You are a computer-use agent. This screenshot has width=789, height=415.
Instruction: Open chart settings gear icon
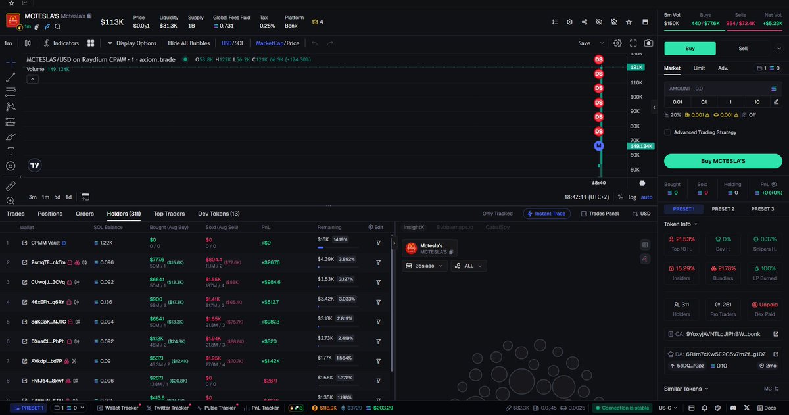[617, 43]
